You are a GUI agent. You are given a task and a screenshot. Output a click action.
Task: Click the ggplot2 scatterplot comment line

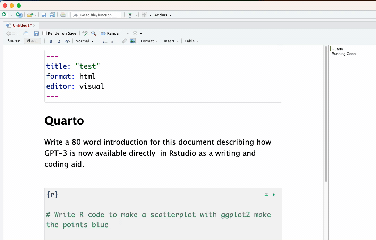point(158,220)
